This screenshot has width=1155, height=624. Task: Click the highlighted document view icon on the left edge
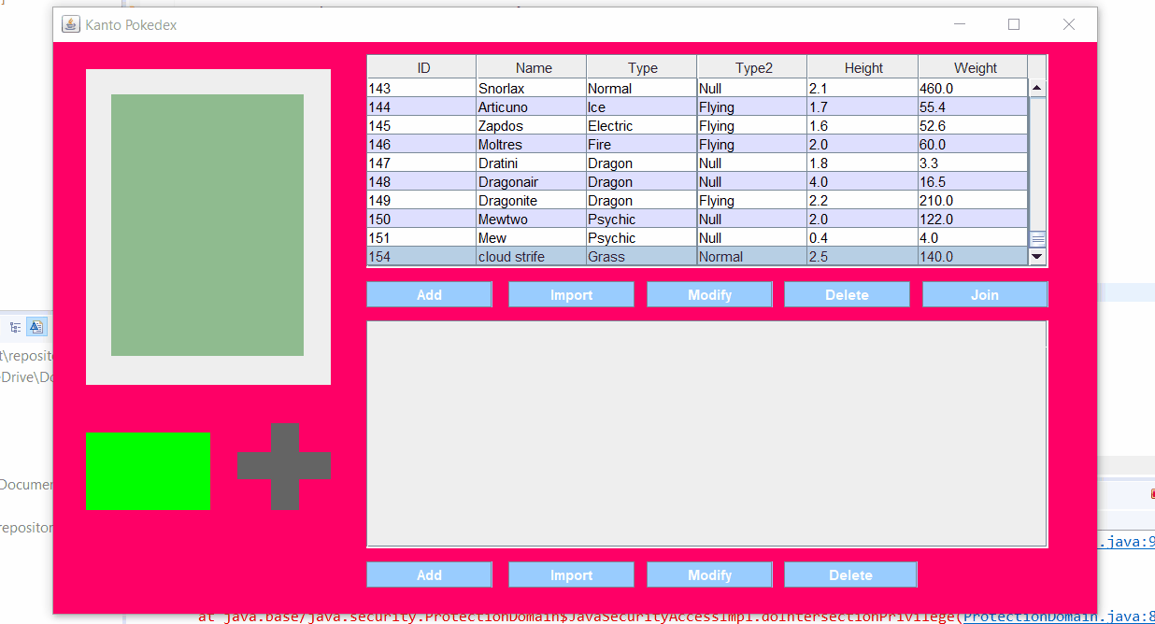tap(36, 326)
